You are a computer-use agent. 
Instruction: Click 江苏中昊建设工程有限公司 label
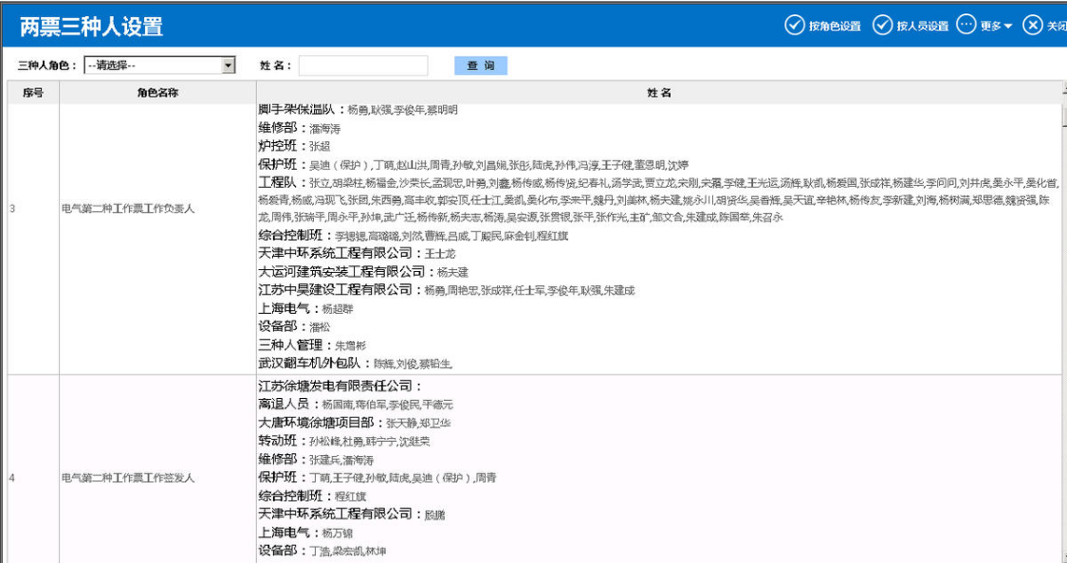(336, 290)
